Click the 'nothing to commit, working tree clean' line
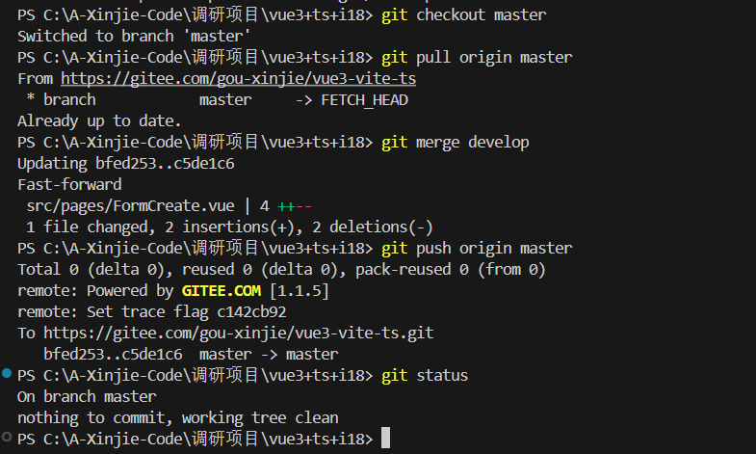 (177, 417)
